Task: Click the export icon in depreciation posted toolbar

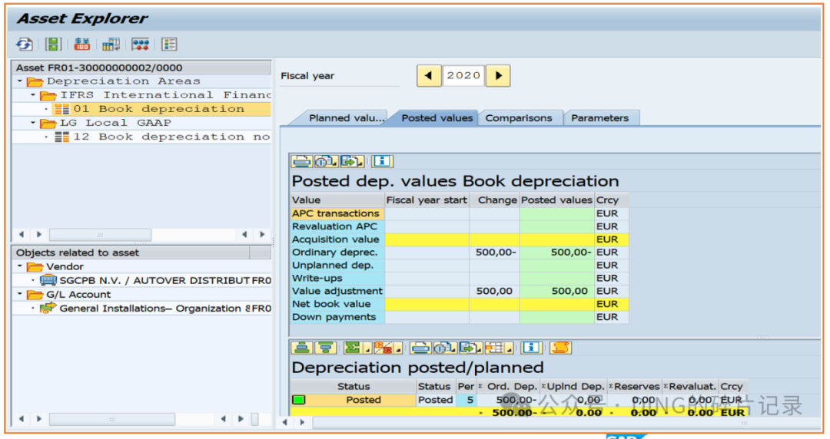Action: coord(469,348)
